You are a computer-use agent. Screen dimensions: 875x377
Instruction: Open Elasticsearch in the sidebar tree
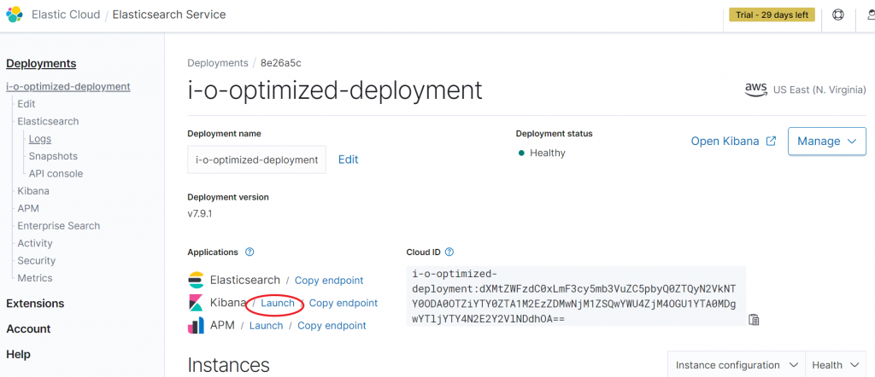coord(48,121)
